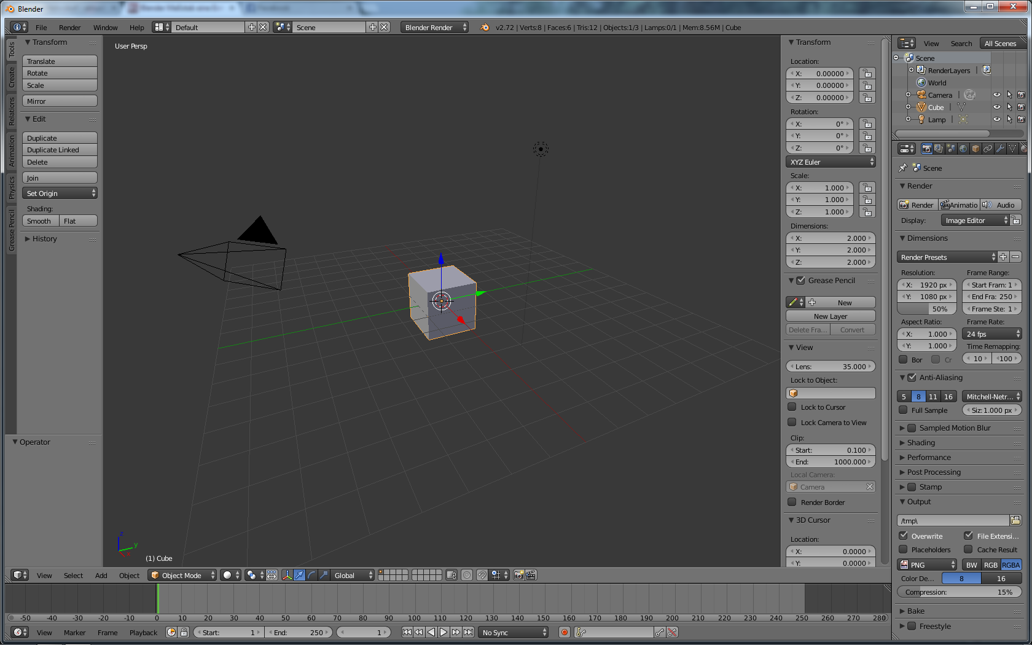Click the timeline auto-keyframe record button

[x=565, y=632]
